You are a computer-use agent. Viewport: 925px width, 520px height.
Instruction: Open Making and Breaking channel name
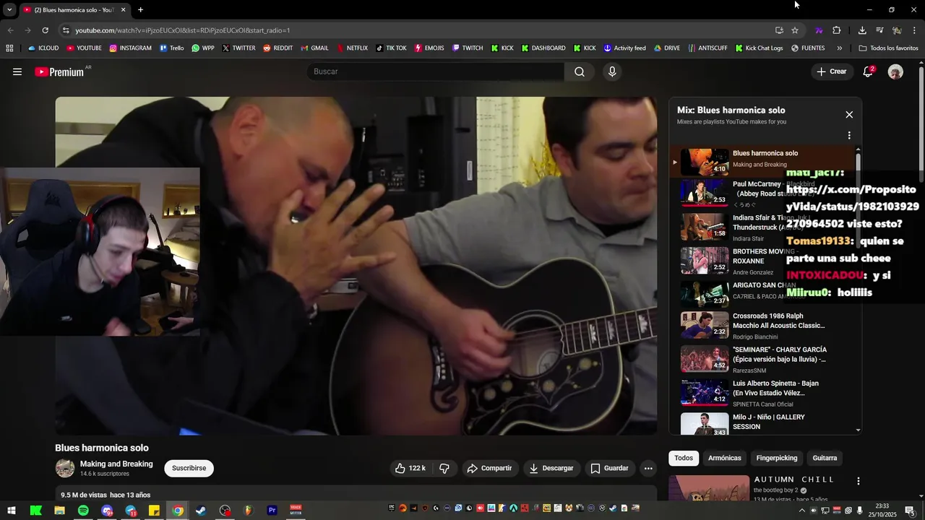pyautogui.click(x=116, y=464)
